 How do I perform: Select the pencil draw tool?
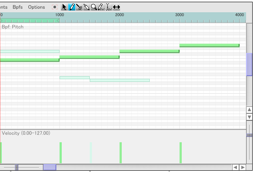72,7
